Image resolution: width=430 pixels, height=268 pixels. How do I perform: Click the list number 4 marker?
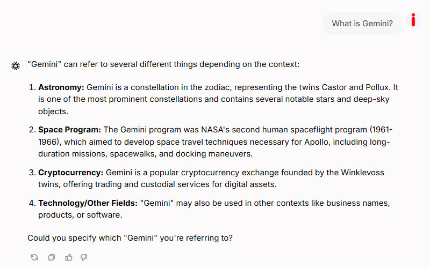click(32, 204)
